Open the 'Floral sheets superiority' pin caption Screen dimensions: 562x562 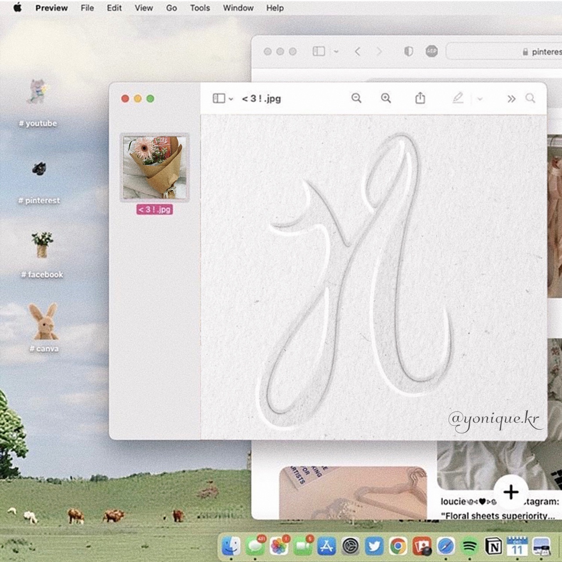[497, 516]
